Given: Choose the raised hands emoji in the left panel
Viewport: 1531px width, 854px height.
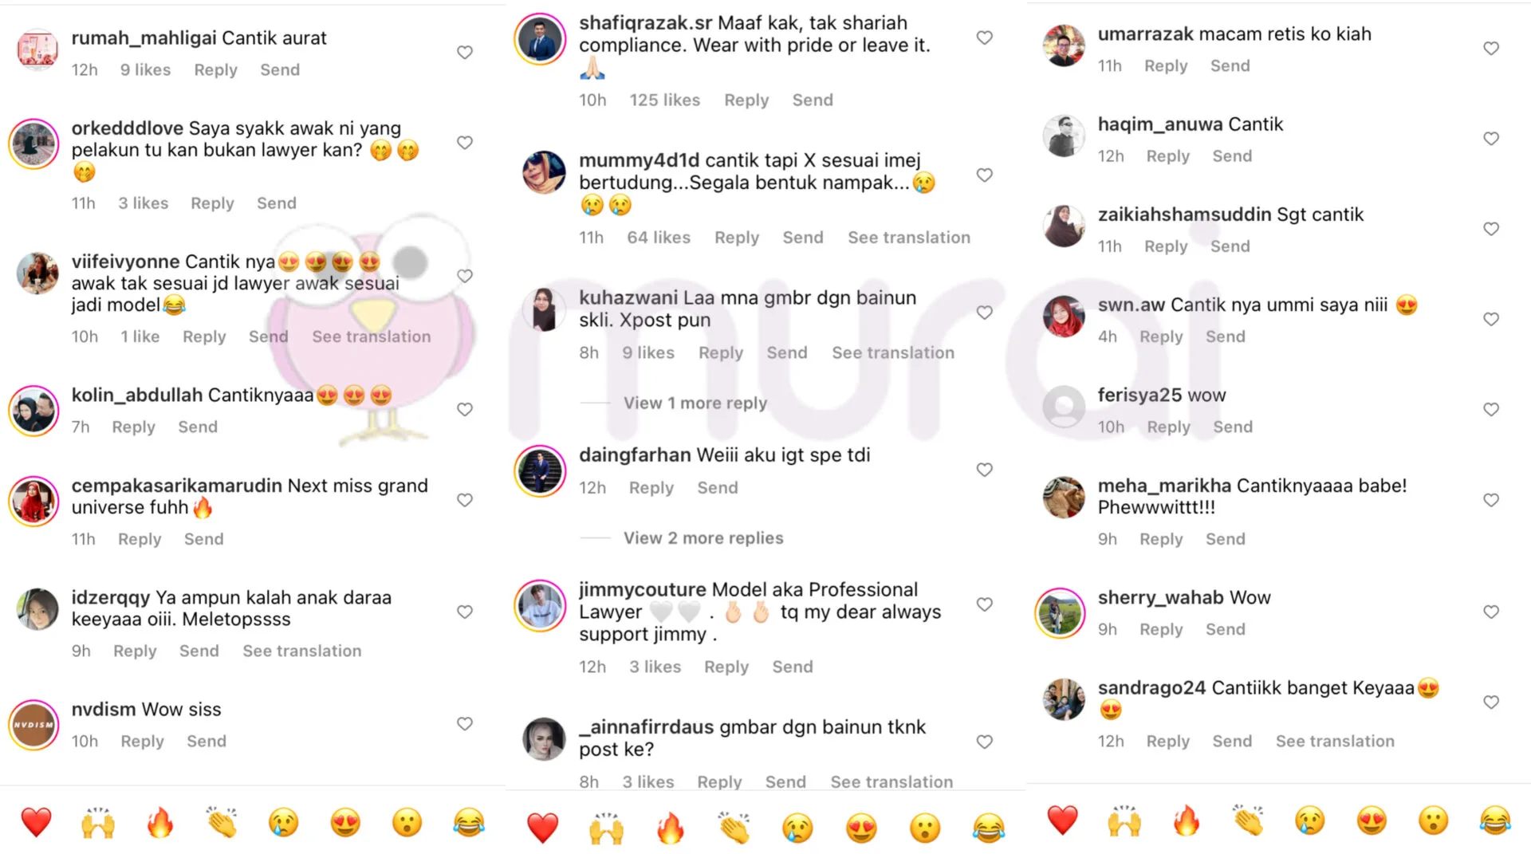Looking at the screenshot, I should click(98, 822).
